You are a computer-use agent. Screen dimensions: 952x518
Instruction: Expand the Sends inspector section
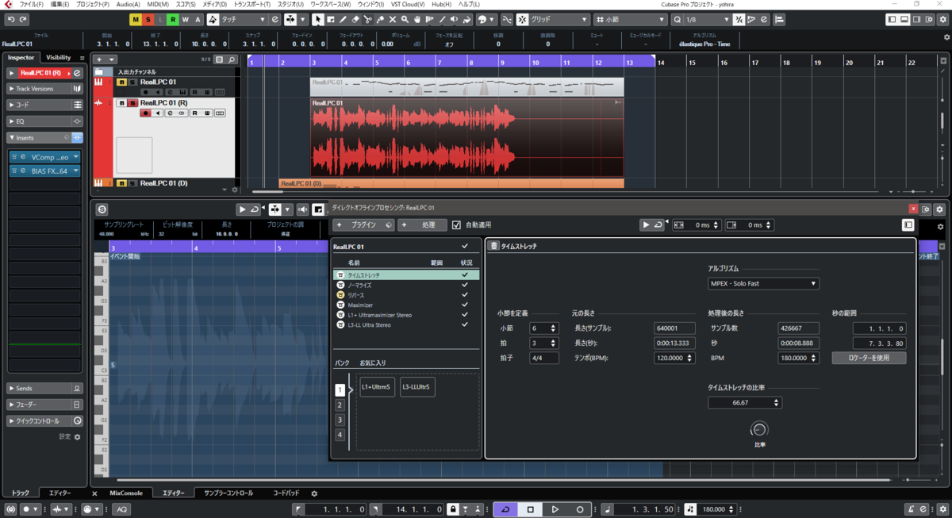[45, 389]
